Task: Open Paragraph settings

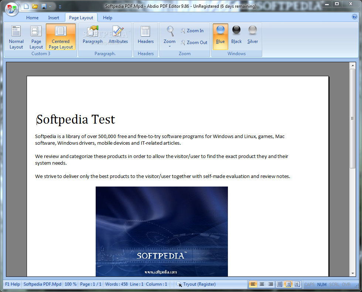Action: (x=93, y=35)
